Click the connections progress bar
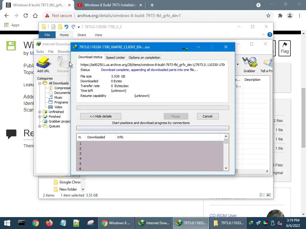 click(x=153, y=128)
